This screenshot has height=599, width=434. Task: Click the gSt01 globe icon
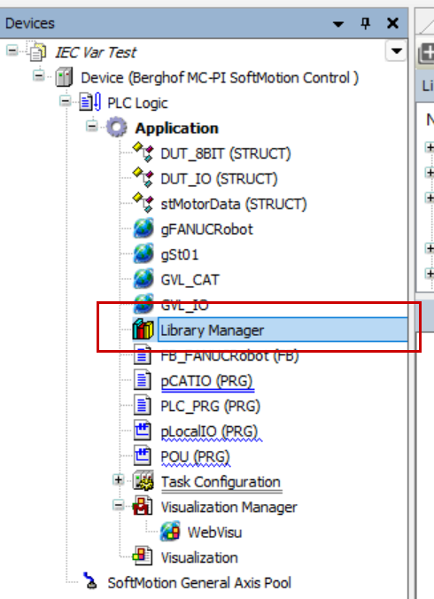pyautogui.click(x=143, y=253)
